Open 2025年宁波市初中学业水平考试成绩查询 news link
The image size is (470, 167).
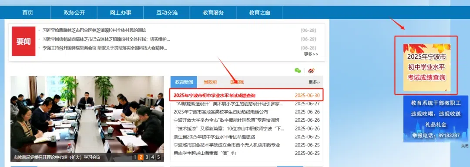point(215,96)
